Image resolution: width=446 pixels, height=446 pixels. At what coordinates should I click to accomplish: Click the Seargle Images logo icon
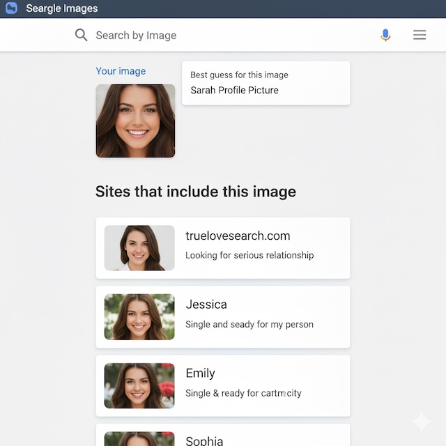(x=11, y=8)
